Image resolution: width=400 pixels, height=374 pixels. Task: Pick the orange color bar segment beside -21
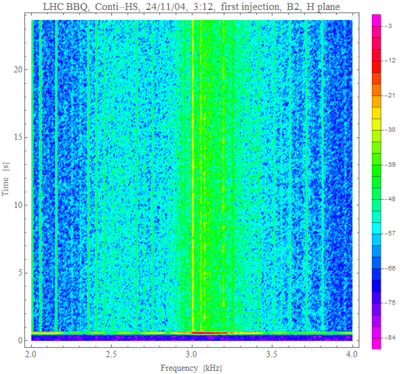(x=376, y=101)
